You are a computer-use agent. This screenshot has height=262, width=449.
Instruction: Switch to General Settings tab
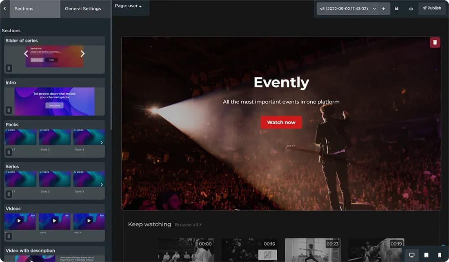tap(83, 9)
